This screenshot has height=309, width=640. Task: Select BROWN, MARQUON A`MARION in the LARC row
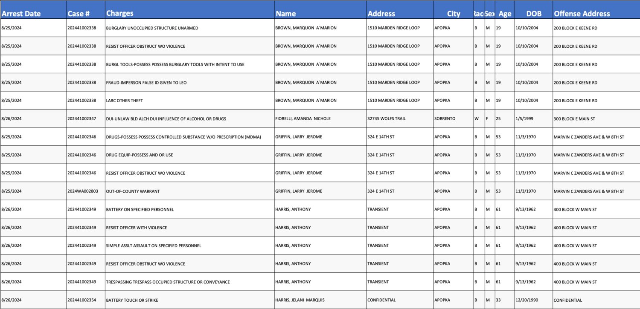[320, 101]
